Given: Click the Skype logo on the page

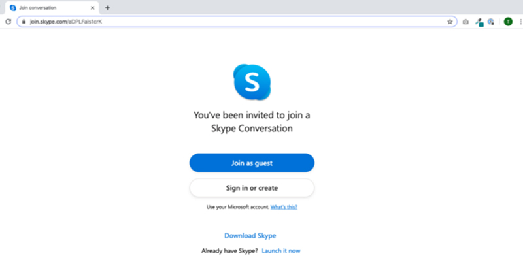Looking at the screenshot, I should [x=252, y=82].
